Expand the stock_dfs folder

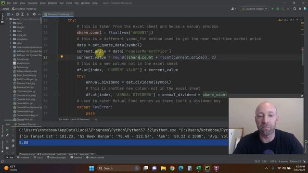click(x=11, y=35)
